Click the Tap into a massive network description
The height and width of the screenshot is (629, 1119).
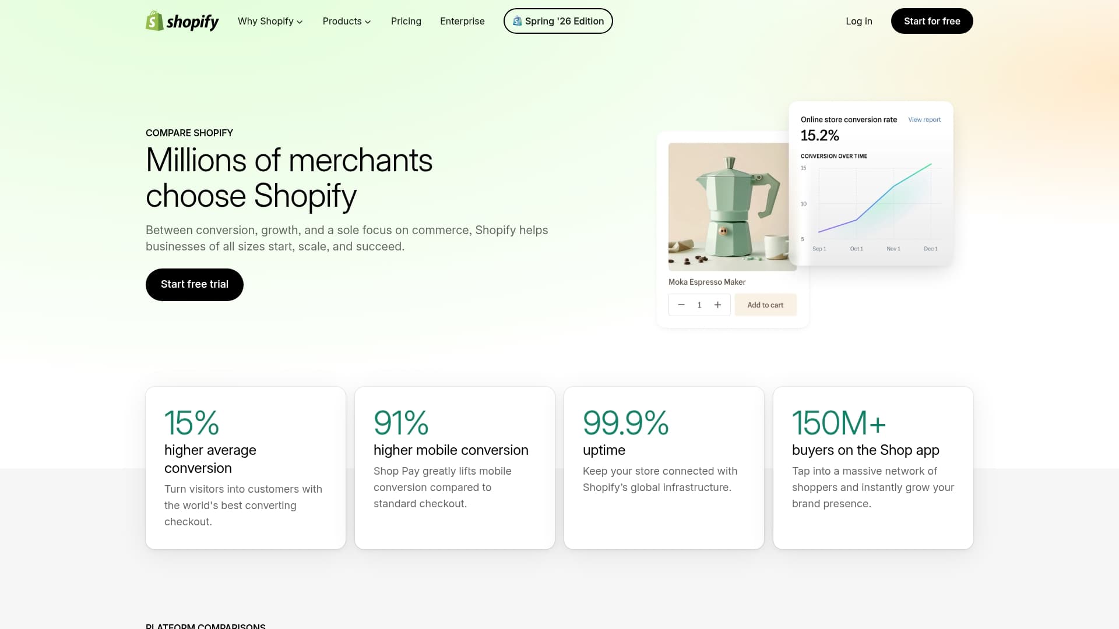coord(873,487)
